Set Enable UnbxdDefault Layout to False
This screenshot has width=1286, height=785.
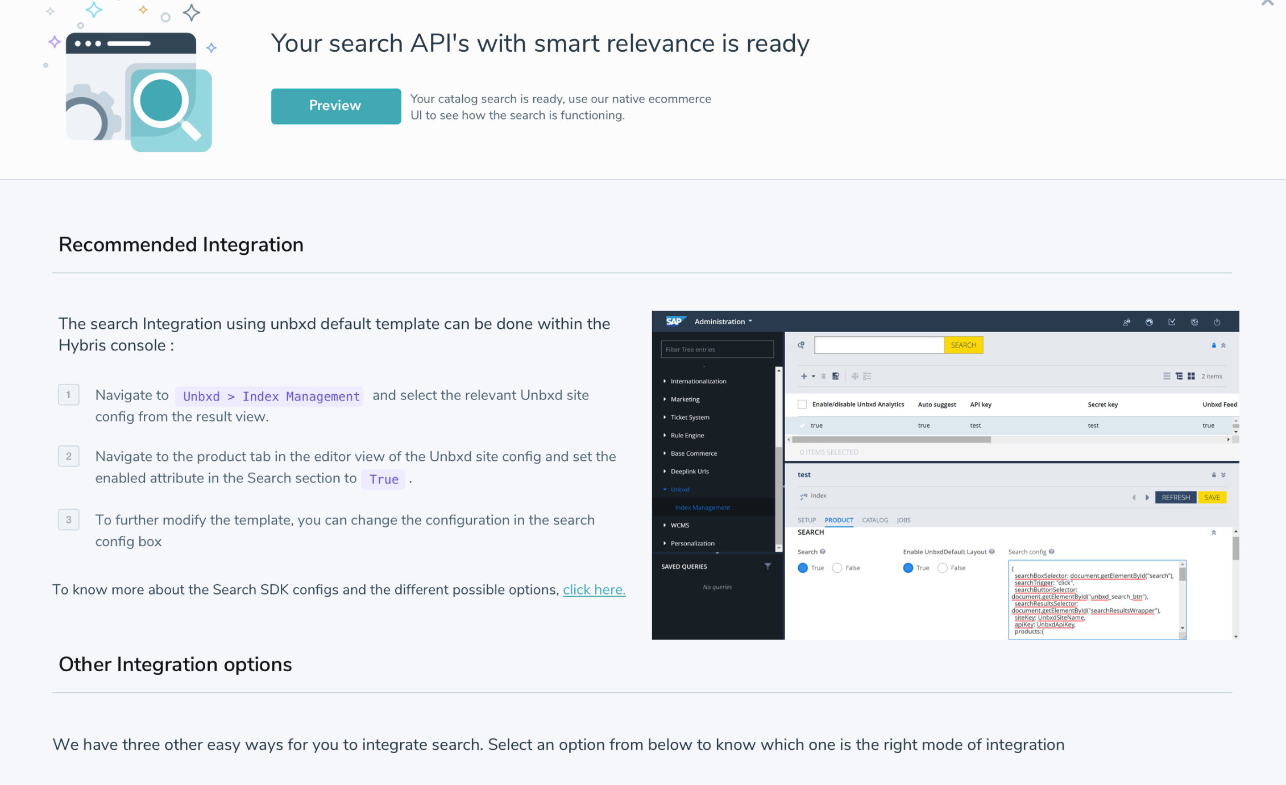(942, 568)
